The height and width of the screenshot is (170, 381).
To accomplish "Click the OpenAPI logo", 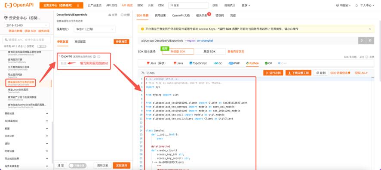I will click(19, 5).
